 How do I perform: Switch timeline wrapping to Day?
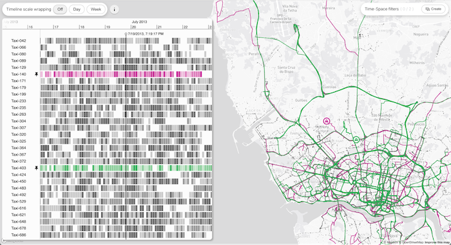77,9
